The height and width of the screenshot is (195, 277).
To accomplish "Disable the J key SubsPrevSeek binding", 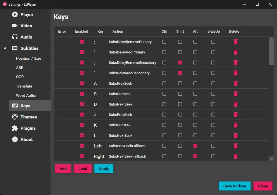I will point(82,115).
